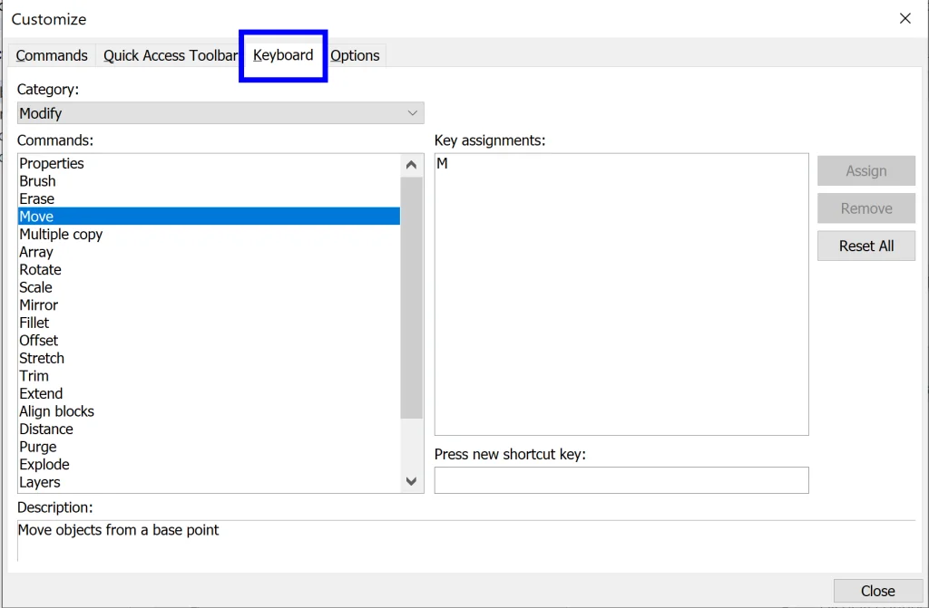The width and height of the screenshot is (929, 608).
Task: Pick the Layers command
Action: pyautogui.click(x=40, y=482)
